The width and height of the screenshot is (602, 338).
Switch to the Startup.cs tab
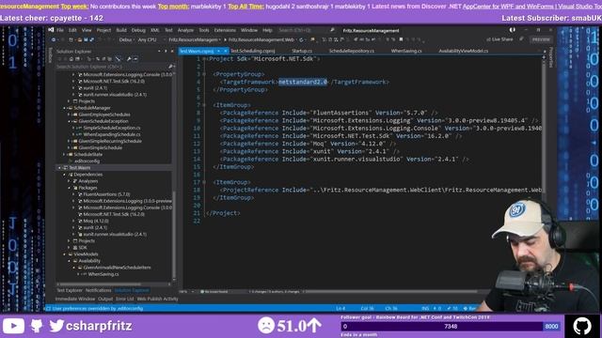tap(302, 51)
